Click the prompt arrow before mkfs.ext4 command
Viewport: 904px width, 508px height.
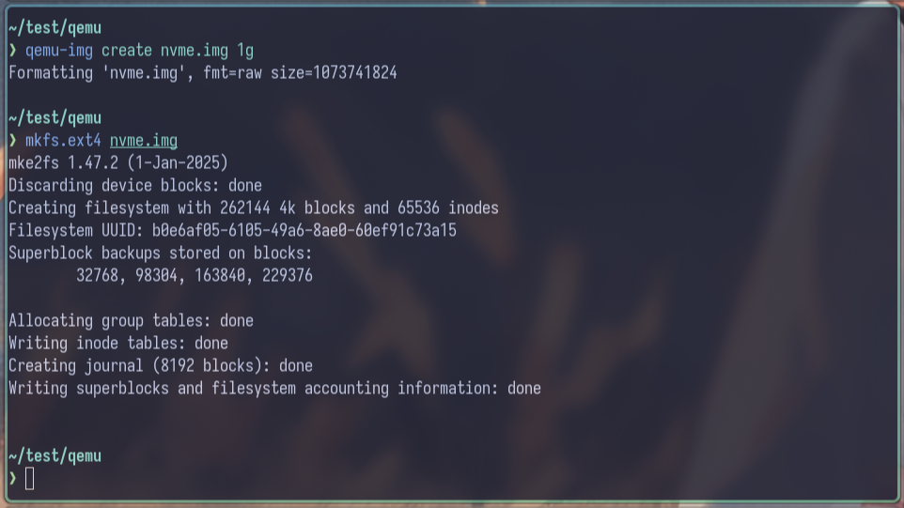pyautogui.click(x=13, y=141)
